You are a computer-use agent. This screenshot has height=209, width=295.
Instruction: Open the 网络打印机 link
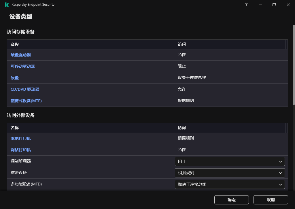pos(21,150)
